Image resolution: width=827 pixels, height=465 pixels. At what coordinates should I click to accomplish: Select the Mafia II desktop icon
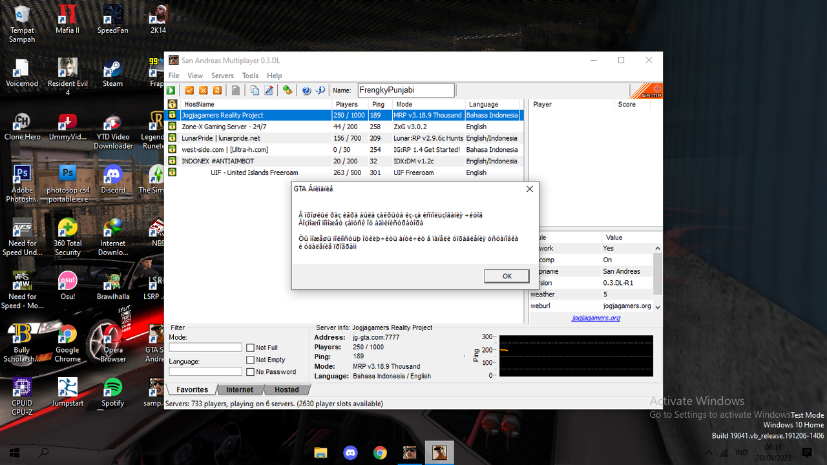tap(67, 20)
